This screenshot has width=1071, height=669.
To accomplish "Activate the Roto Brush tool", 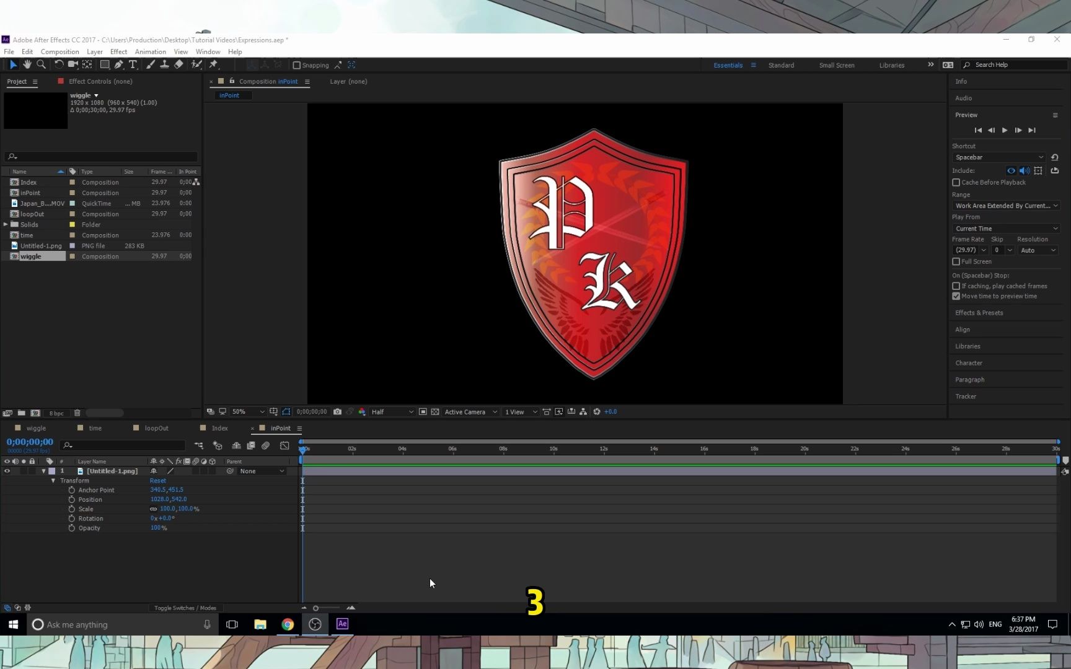I will (x=196, y=64).
